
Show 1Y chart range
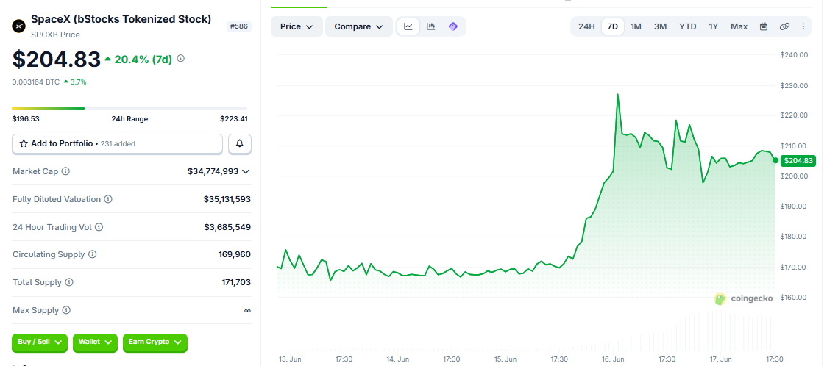point(714,26)
